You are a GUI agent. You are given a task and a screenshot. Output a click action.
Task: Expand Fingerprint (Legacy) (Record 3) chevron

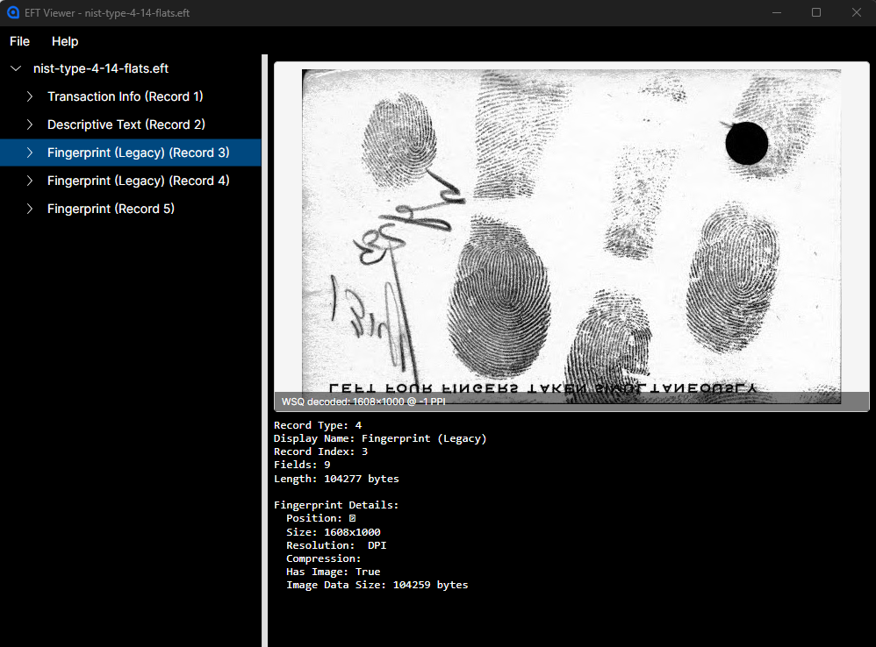(30, 153)
